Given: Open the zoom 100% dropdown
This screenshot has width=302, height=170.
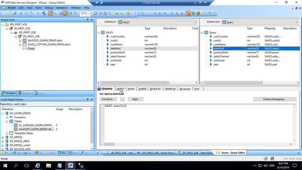Looking at the screenshot, I should tap(89, 14).
